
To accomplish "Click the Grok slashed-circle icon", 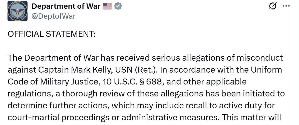I will [x=272, y=7].
